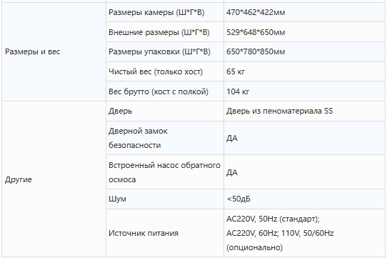Click 'Размеры камеры (Ш*Г*В)' label
The image size is (387, 258).
[x=156, y=12]
